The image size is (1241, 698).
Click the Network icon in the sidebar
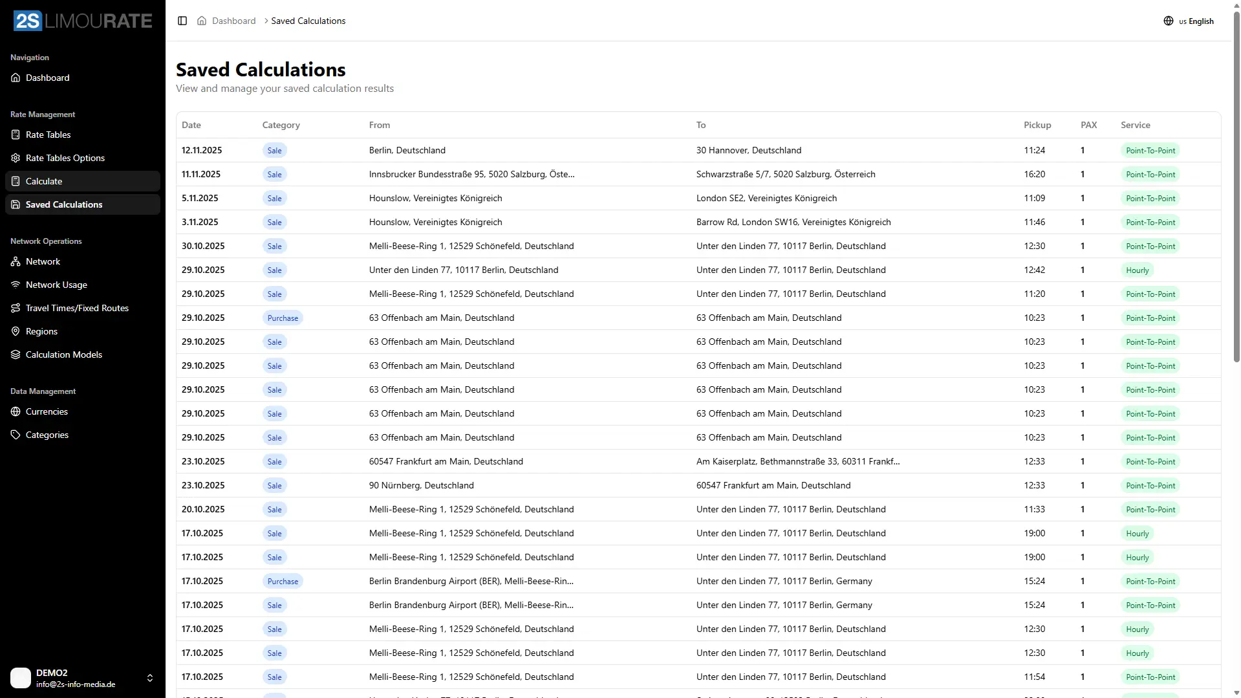click(15, 261)
